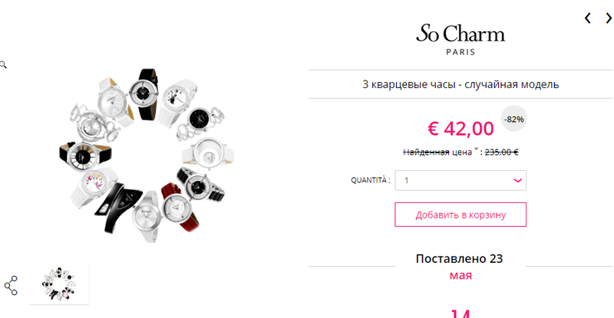The width and height of the screenshot is (614, 318).
Task: Click the QUANTITÀ label
Action: coord(371,180)
